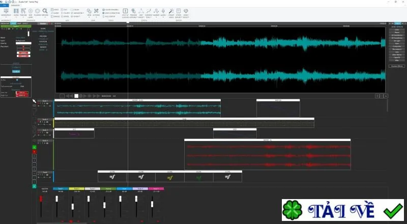Click the magnifier Explore icon in ribbon
407x224 pixels.
[x=45, y=12]
